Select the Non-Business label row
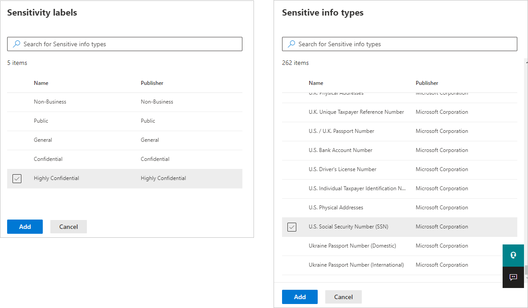This screenshot has height=308, width=528. [x=125, y=102]
